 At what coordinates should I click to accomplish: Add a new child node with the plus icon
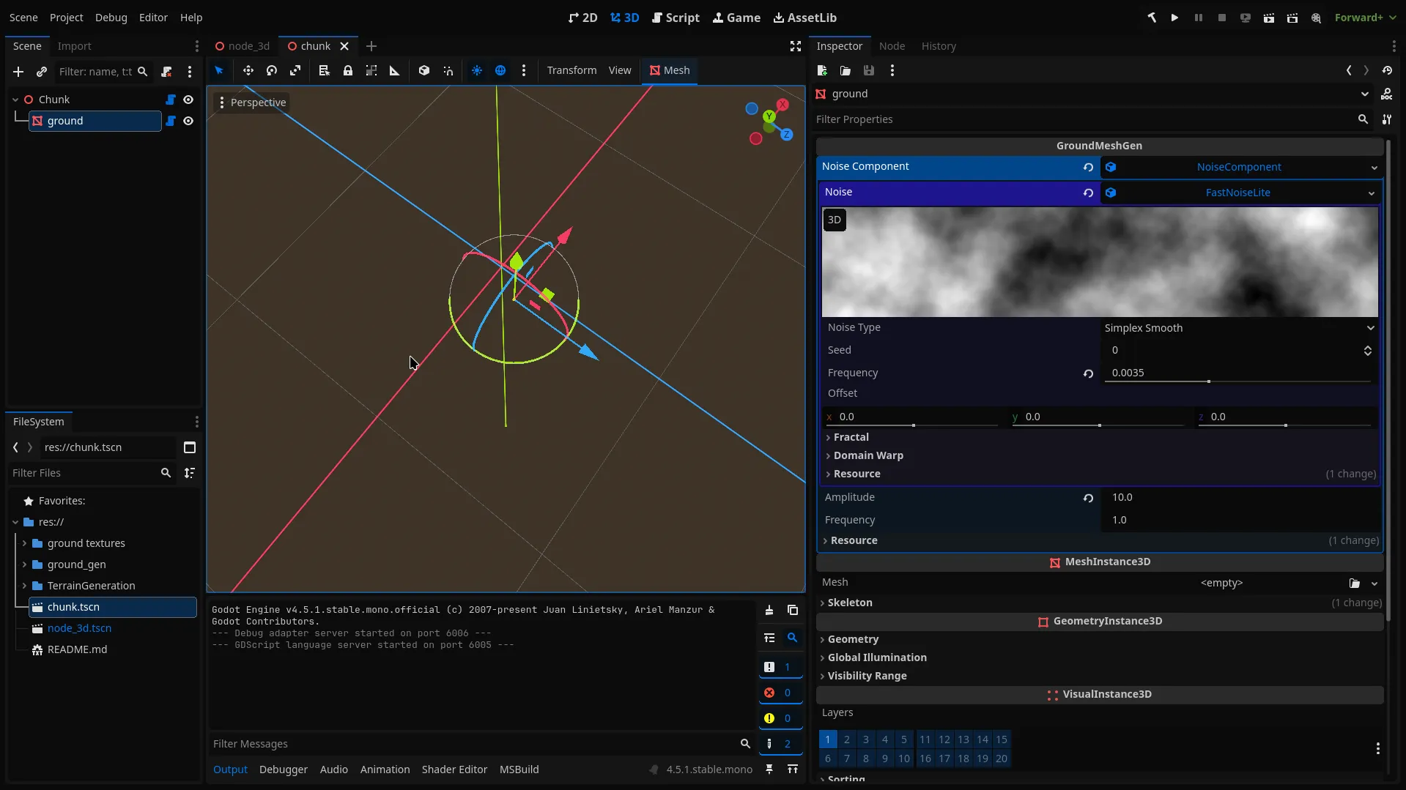point(18,72)
